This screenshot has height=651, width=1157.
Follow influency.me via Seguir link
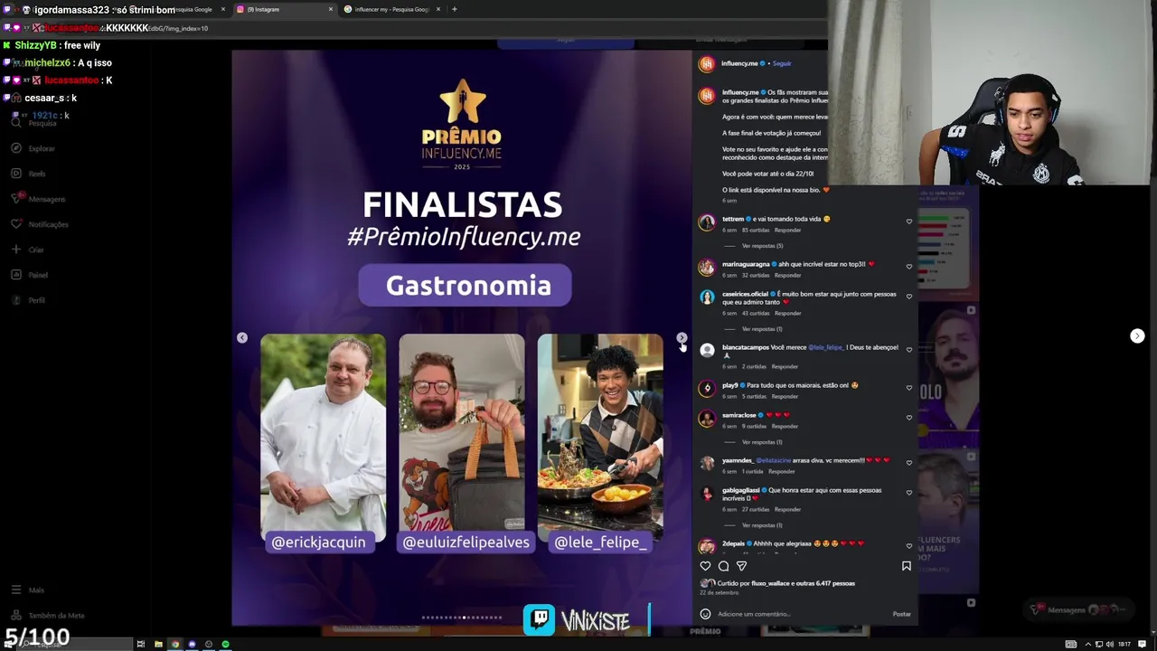(x=782, y=63)
